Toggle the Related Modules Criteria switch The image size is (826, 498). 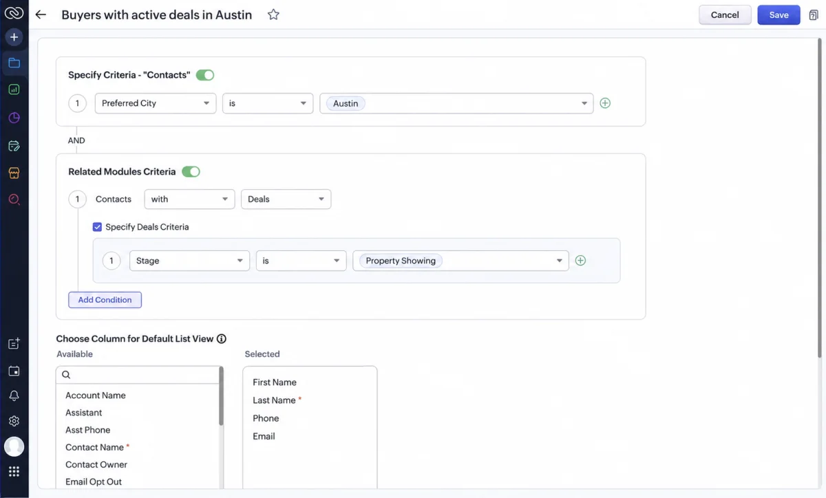click(x=191, y=171)
